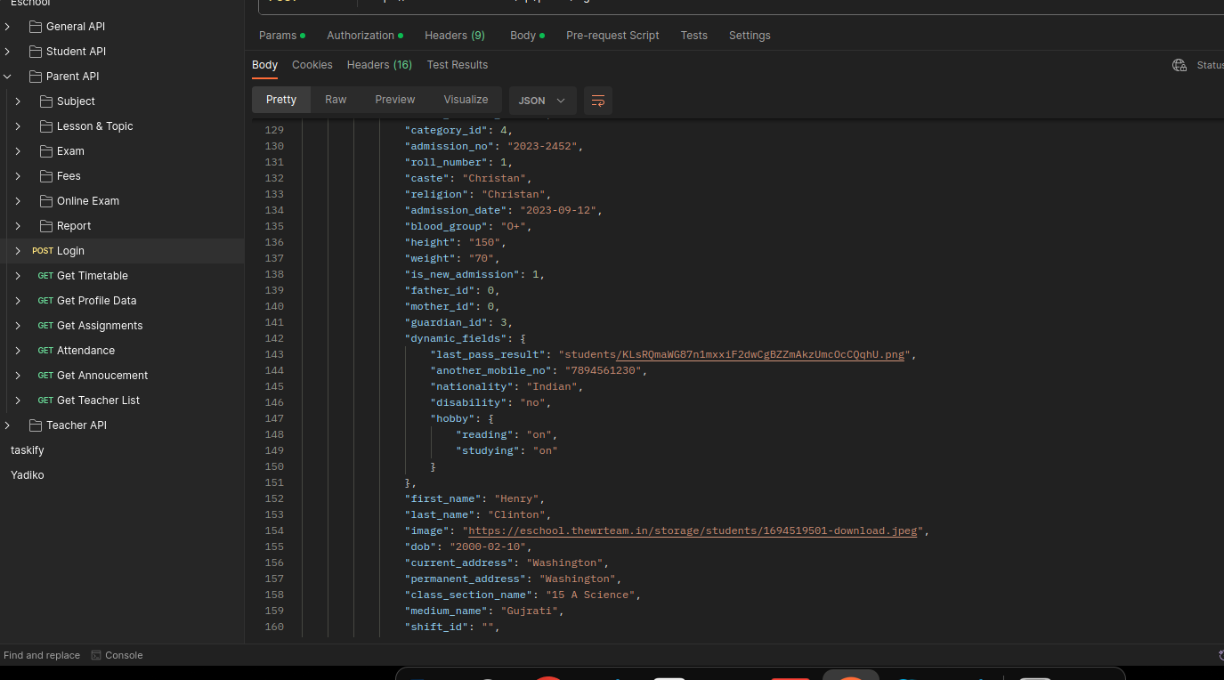
Task: Open the student image URL link
Action: tap(693, 530)
